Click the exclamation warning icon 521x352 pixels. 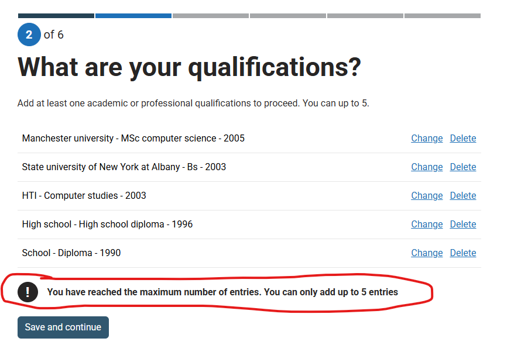click(x=28, y=292)
